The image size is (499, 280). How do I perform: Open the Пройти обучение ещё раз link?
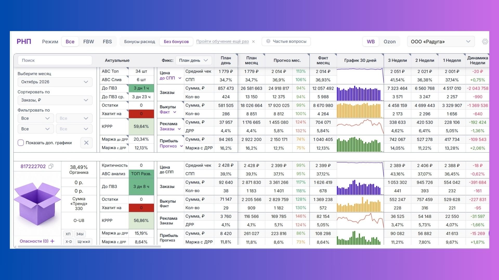[x=222, y=41]
